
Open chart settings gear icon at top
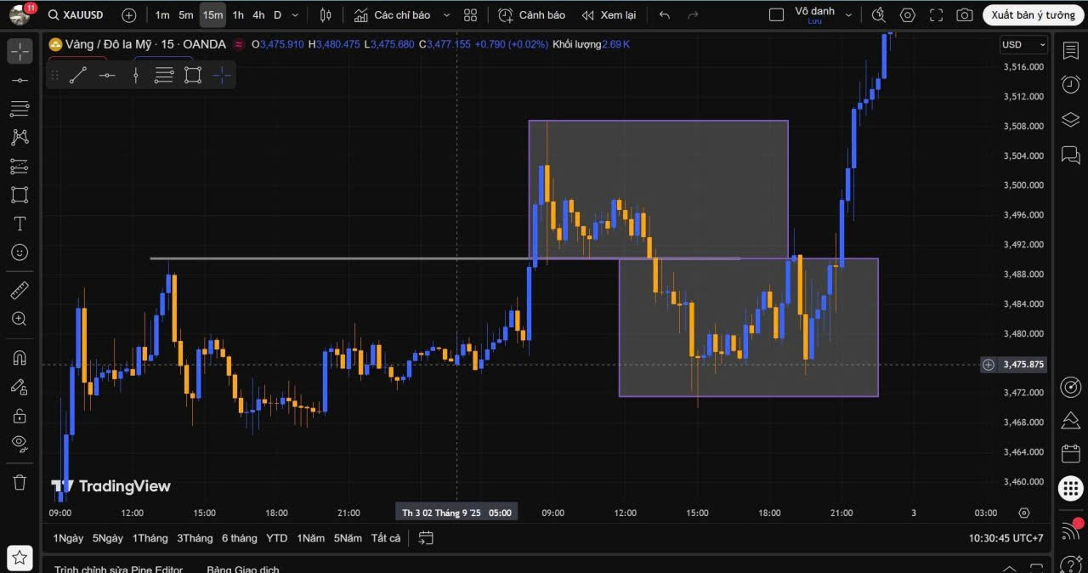[x=907, y=15]
